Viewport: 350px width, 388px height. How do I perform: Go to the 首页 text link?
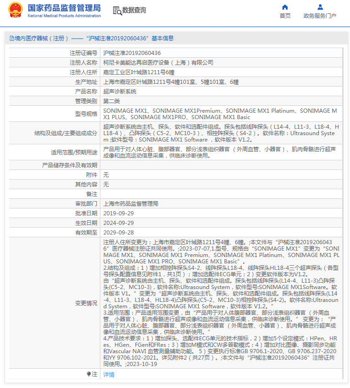pos(285,16)
